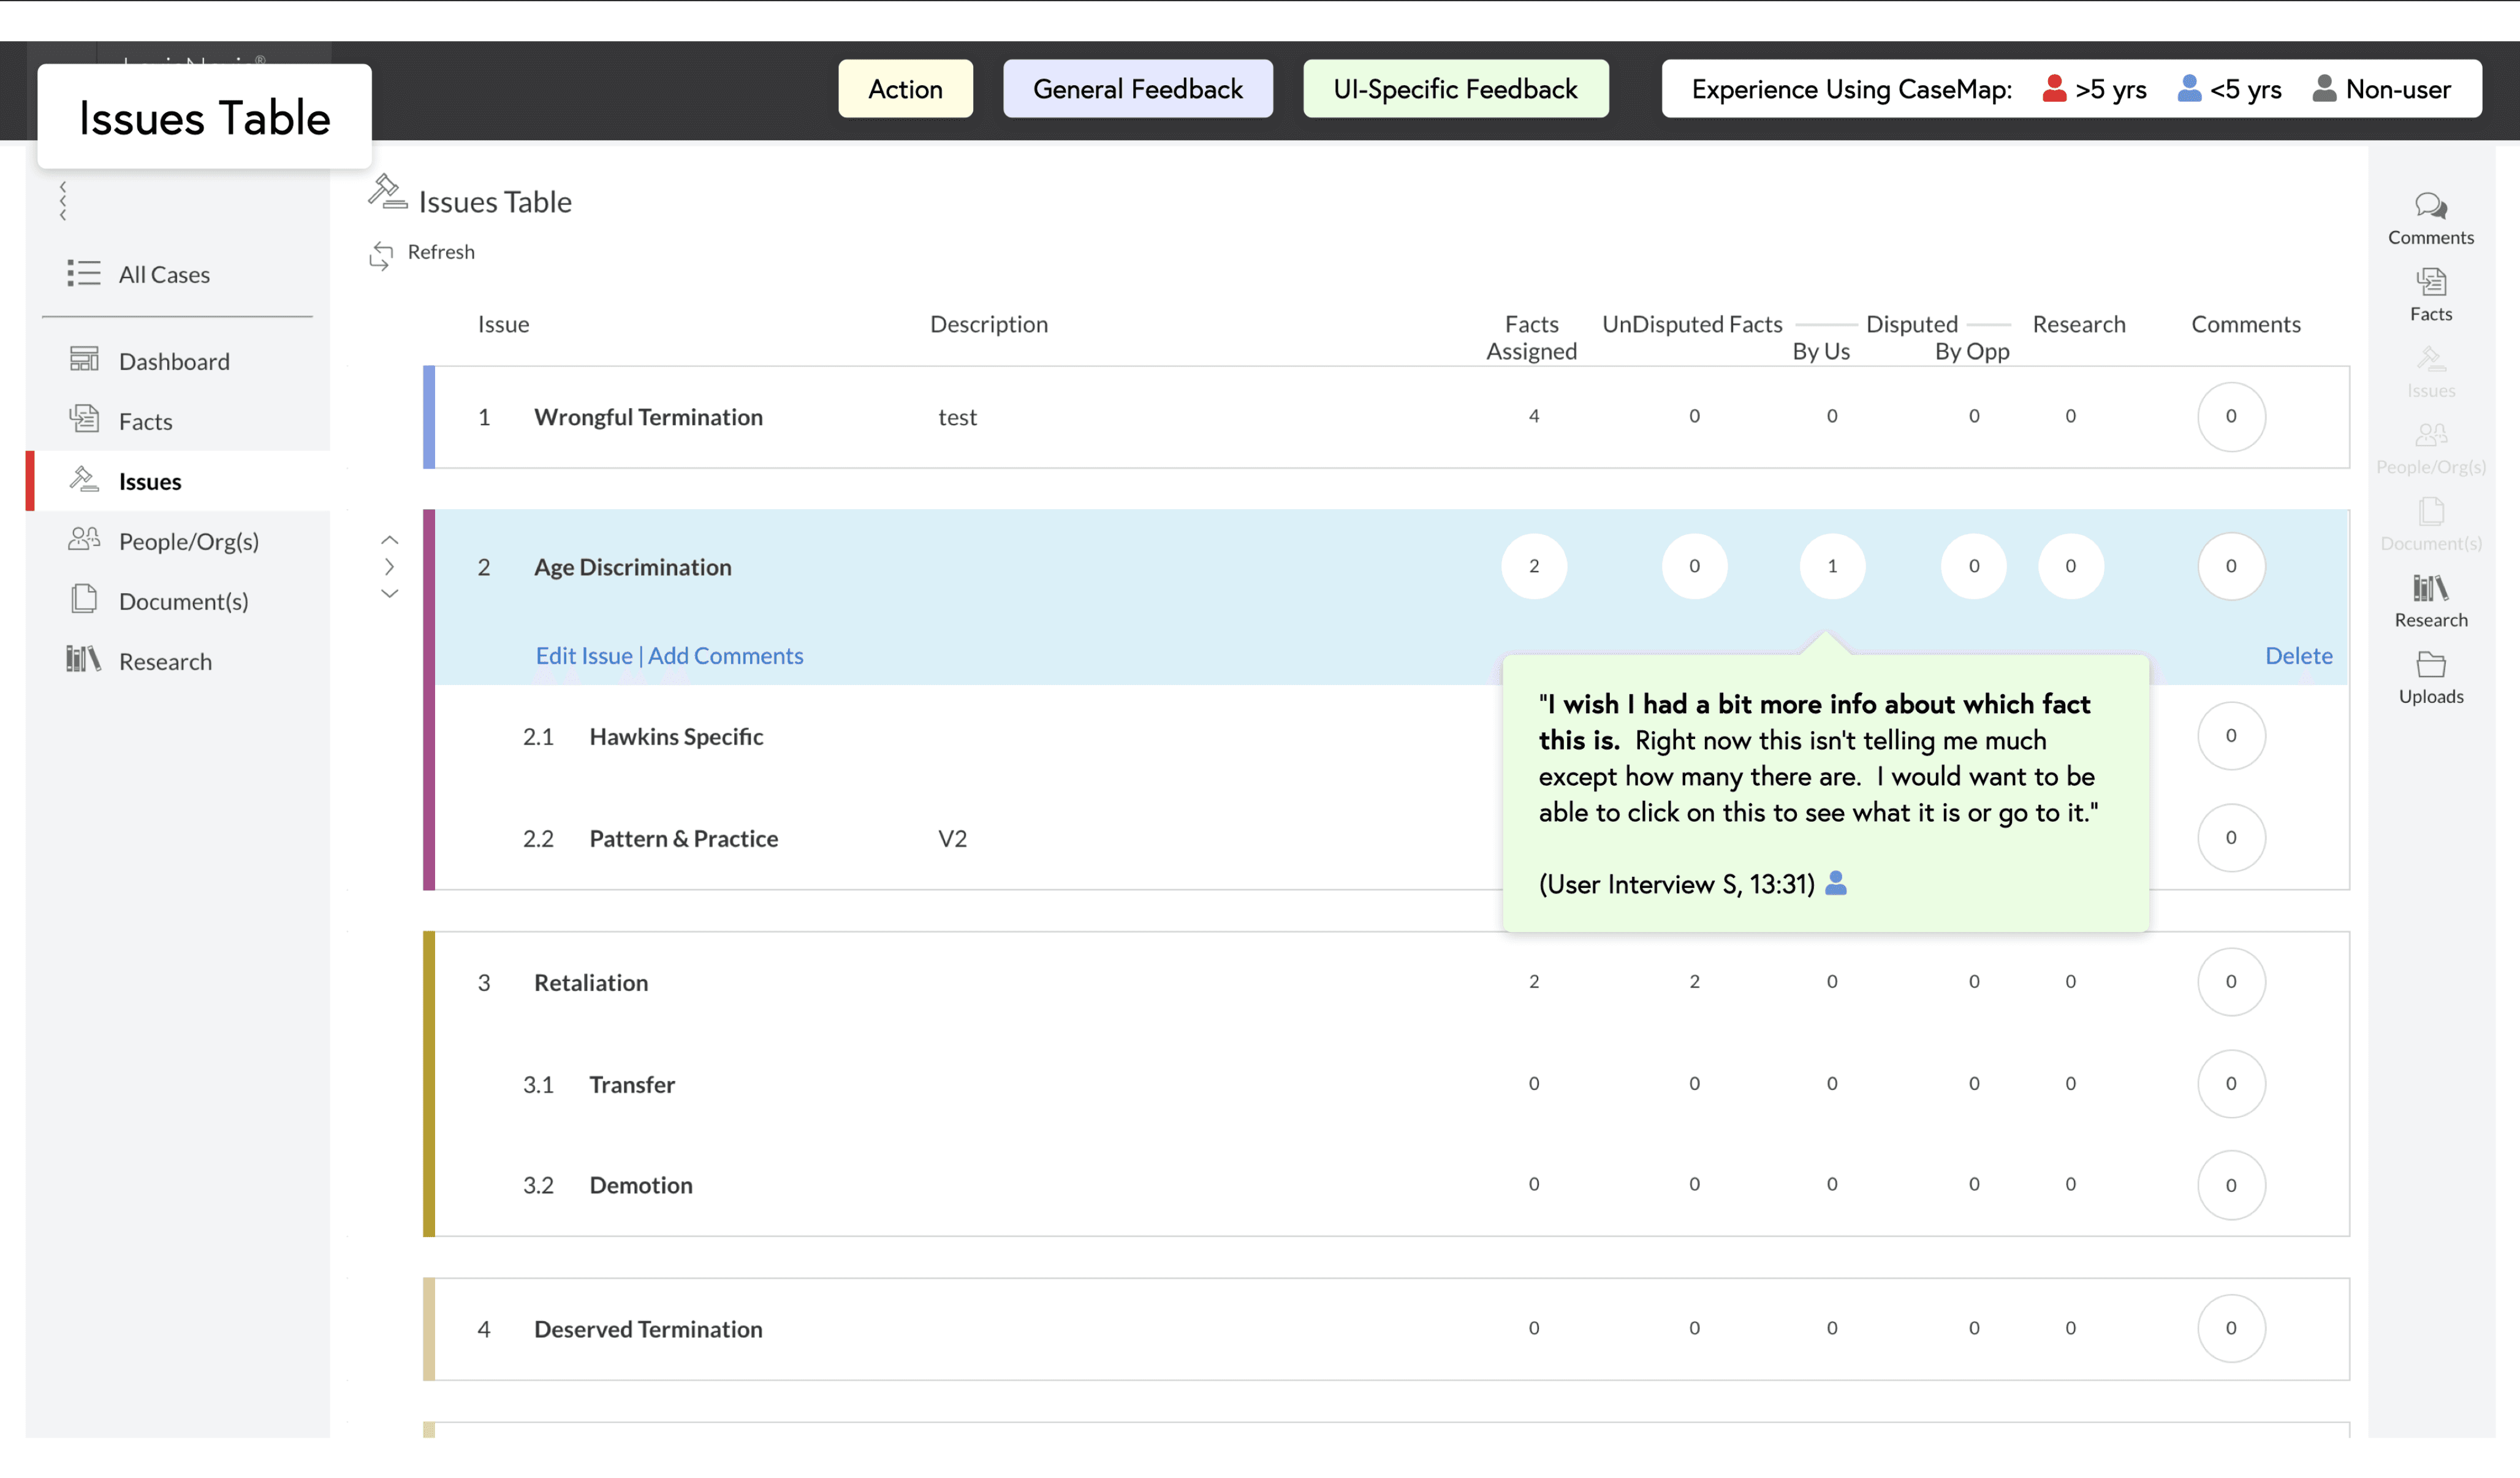Screen dimensions: 2520x1478
Task: Open the Uploads folder icon
Action: tap(2430, 665)
